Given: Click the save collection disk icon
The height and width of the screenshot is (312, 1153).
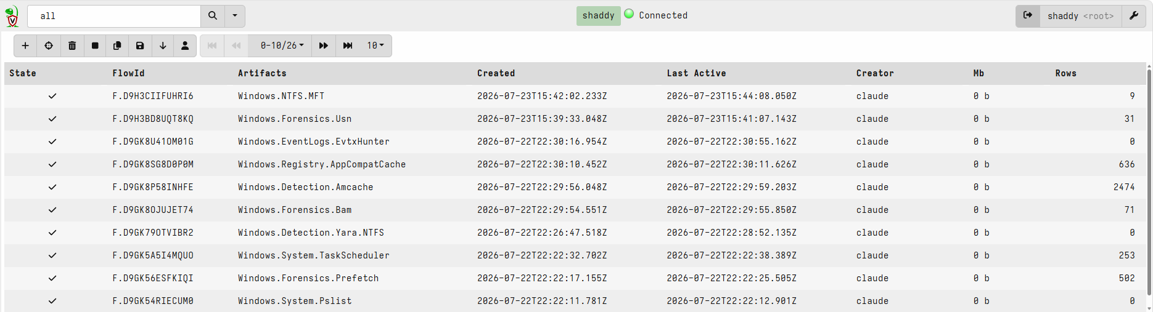Looking at the screenshot, I should point(140,46).
